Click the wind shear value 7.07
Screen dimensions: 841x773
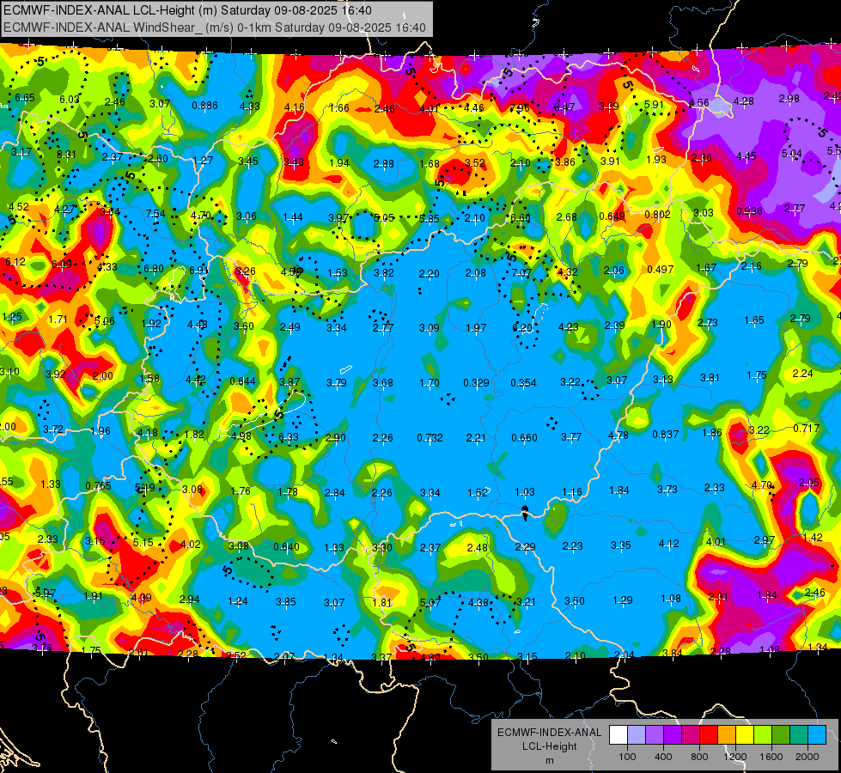click(521, 273)
